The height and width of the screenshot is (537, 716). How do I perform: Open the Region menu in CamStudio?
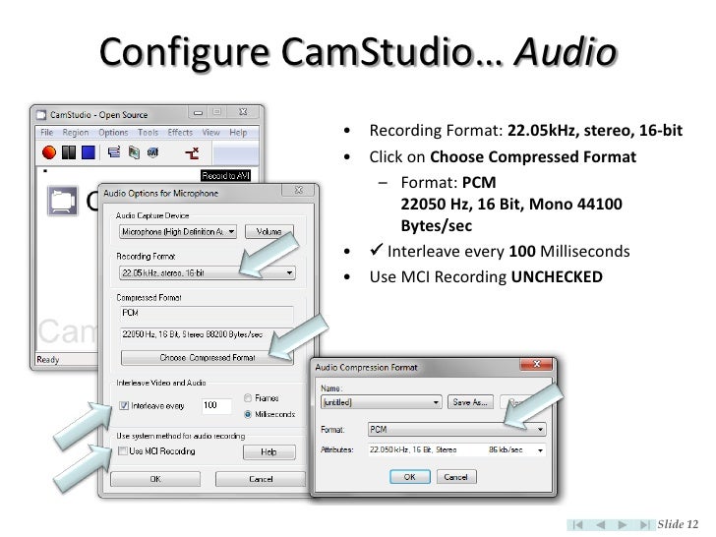(76, 133)
